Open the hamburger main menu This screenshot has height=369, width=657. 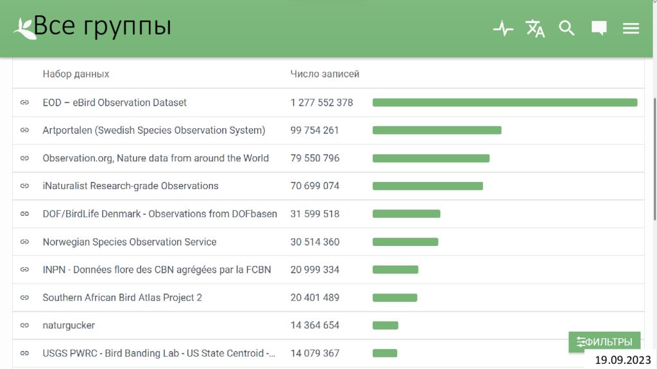[631, 28]
